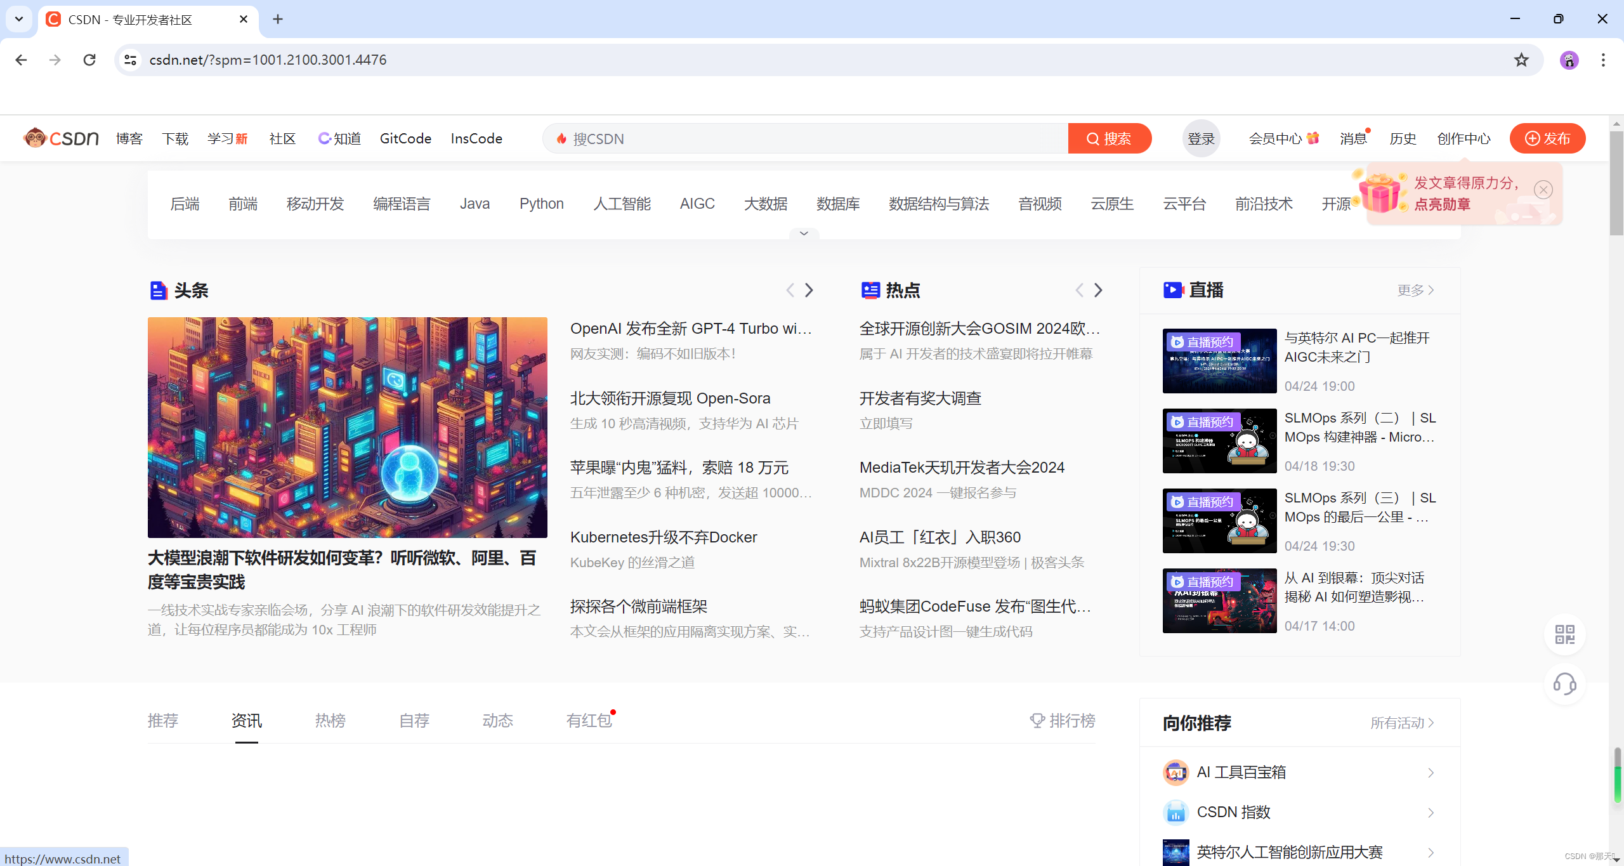
Task: Open Chrome three-dot menu
Action: [1603, 60]
